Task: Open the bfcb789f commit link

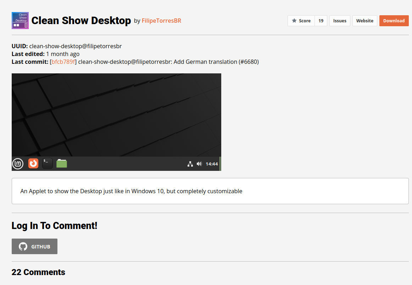Action: [x=63, y=62]
